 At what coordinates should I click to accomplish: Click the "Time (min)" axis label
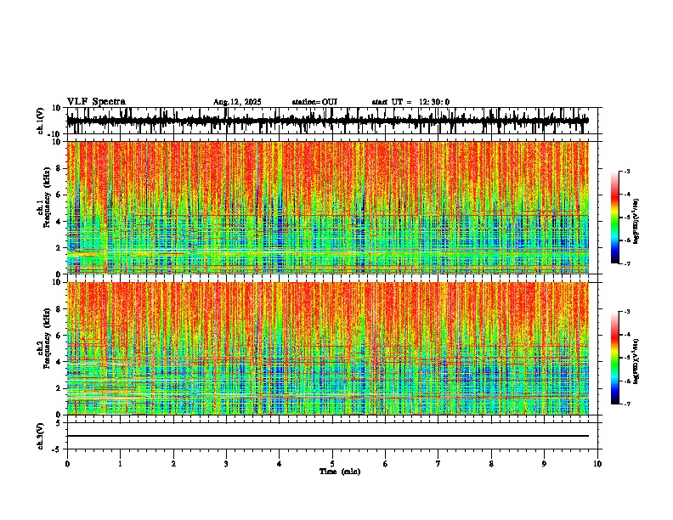click(x=340, y=472)
